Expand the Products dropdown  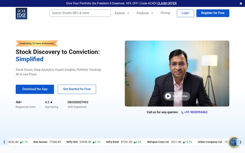[145, 13]
